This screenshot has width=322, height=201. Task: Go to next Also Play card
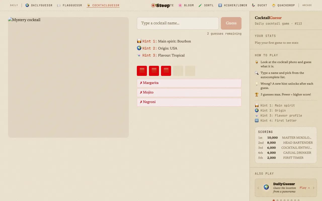(313, 188)
